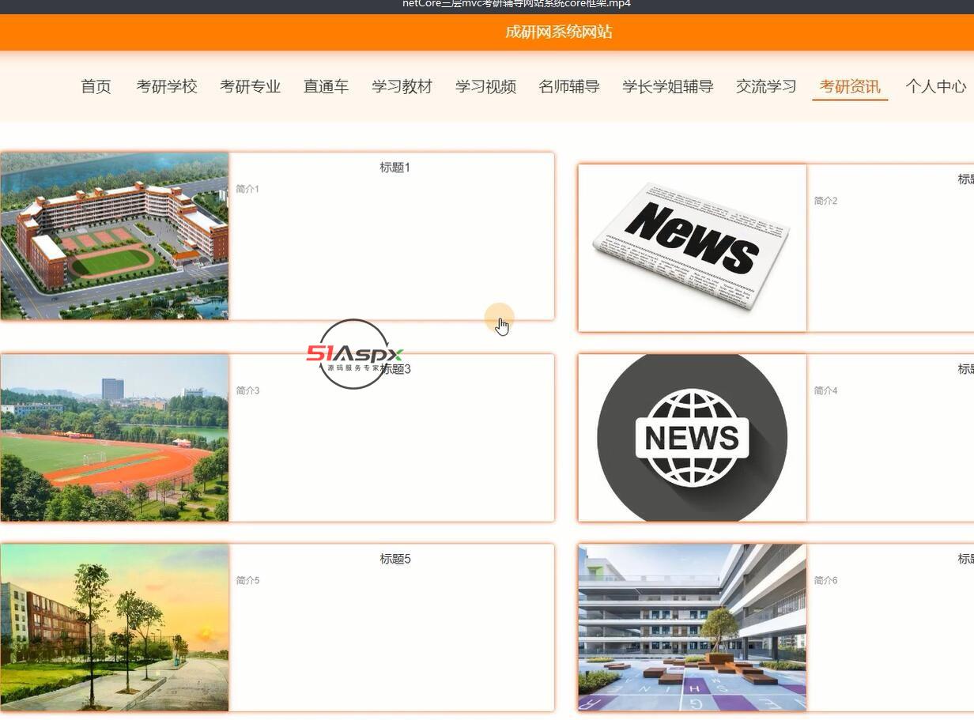Click the 简介2 summary text
Viewport: 974px width, 720px height.
825,201
